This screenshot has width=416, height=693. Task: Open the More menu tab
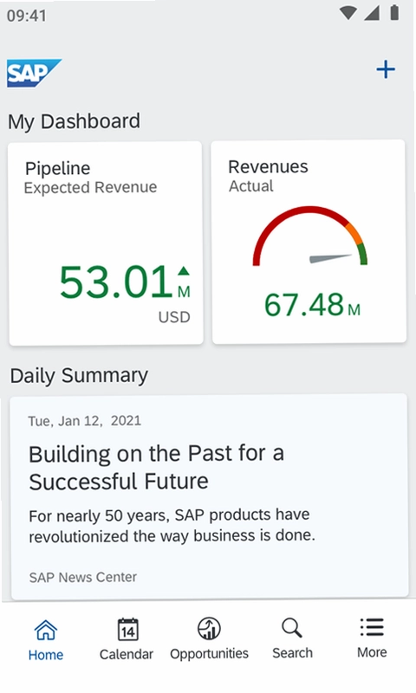pos(373,638)
